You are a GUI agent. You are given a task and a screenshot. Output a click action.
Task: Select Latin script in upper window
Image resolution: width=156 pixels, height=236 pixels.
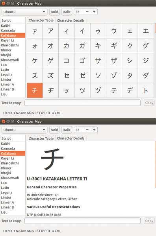point(13,70)
